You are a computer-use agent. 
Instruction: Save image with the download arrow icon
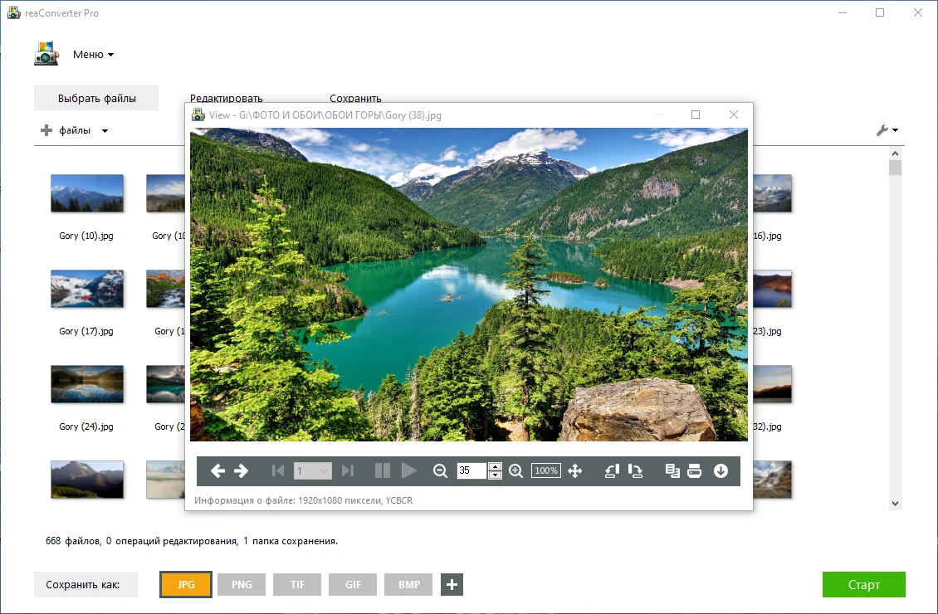click(721, 471)
